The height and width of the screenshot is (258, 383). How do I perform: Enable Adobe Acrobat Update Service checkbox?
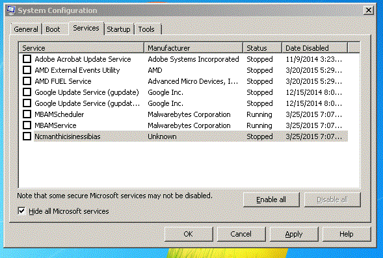point(27,59)
